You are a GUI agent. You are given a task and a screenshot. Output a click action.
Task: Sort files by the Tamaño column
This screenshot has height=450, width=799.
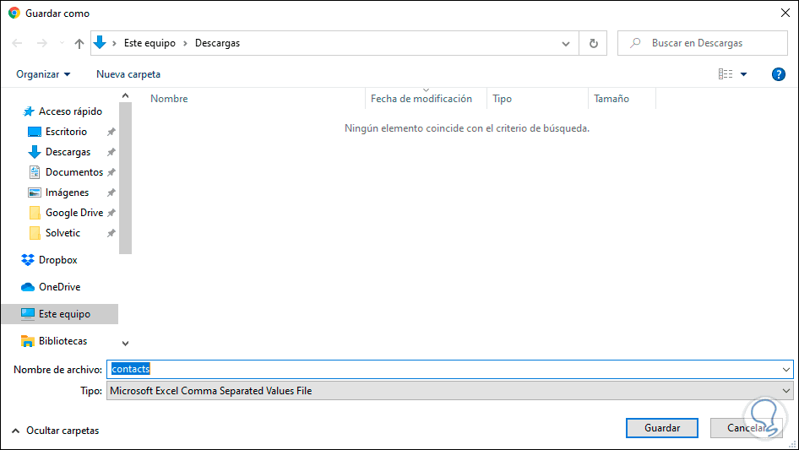pyautogui.click(x=611, y=99)
